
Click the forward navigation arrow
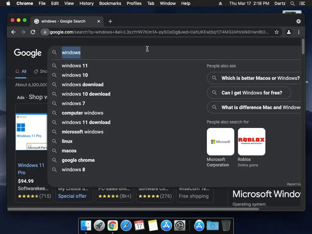(23, 32)
